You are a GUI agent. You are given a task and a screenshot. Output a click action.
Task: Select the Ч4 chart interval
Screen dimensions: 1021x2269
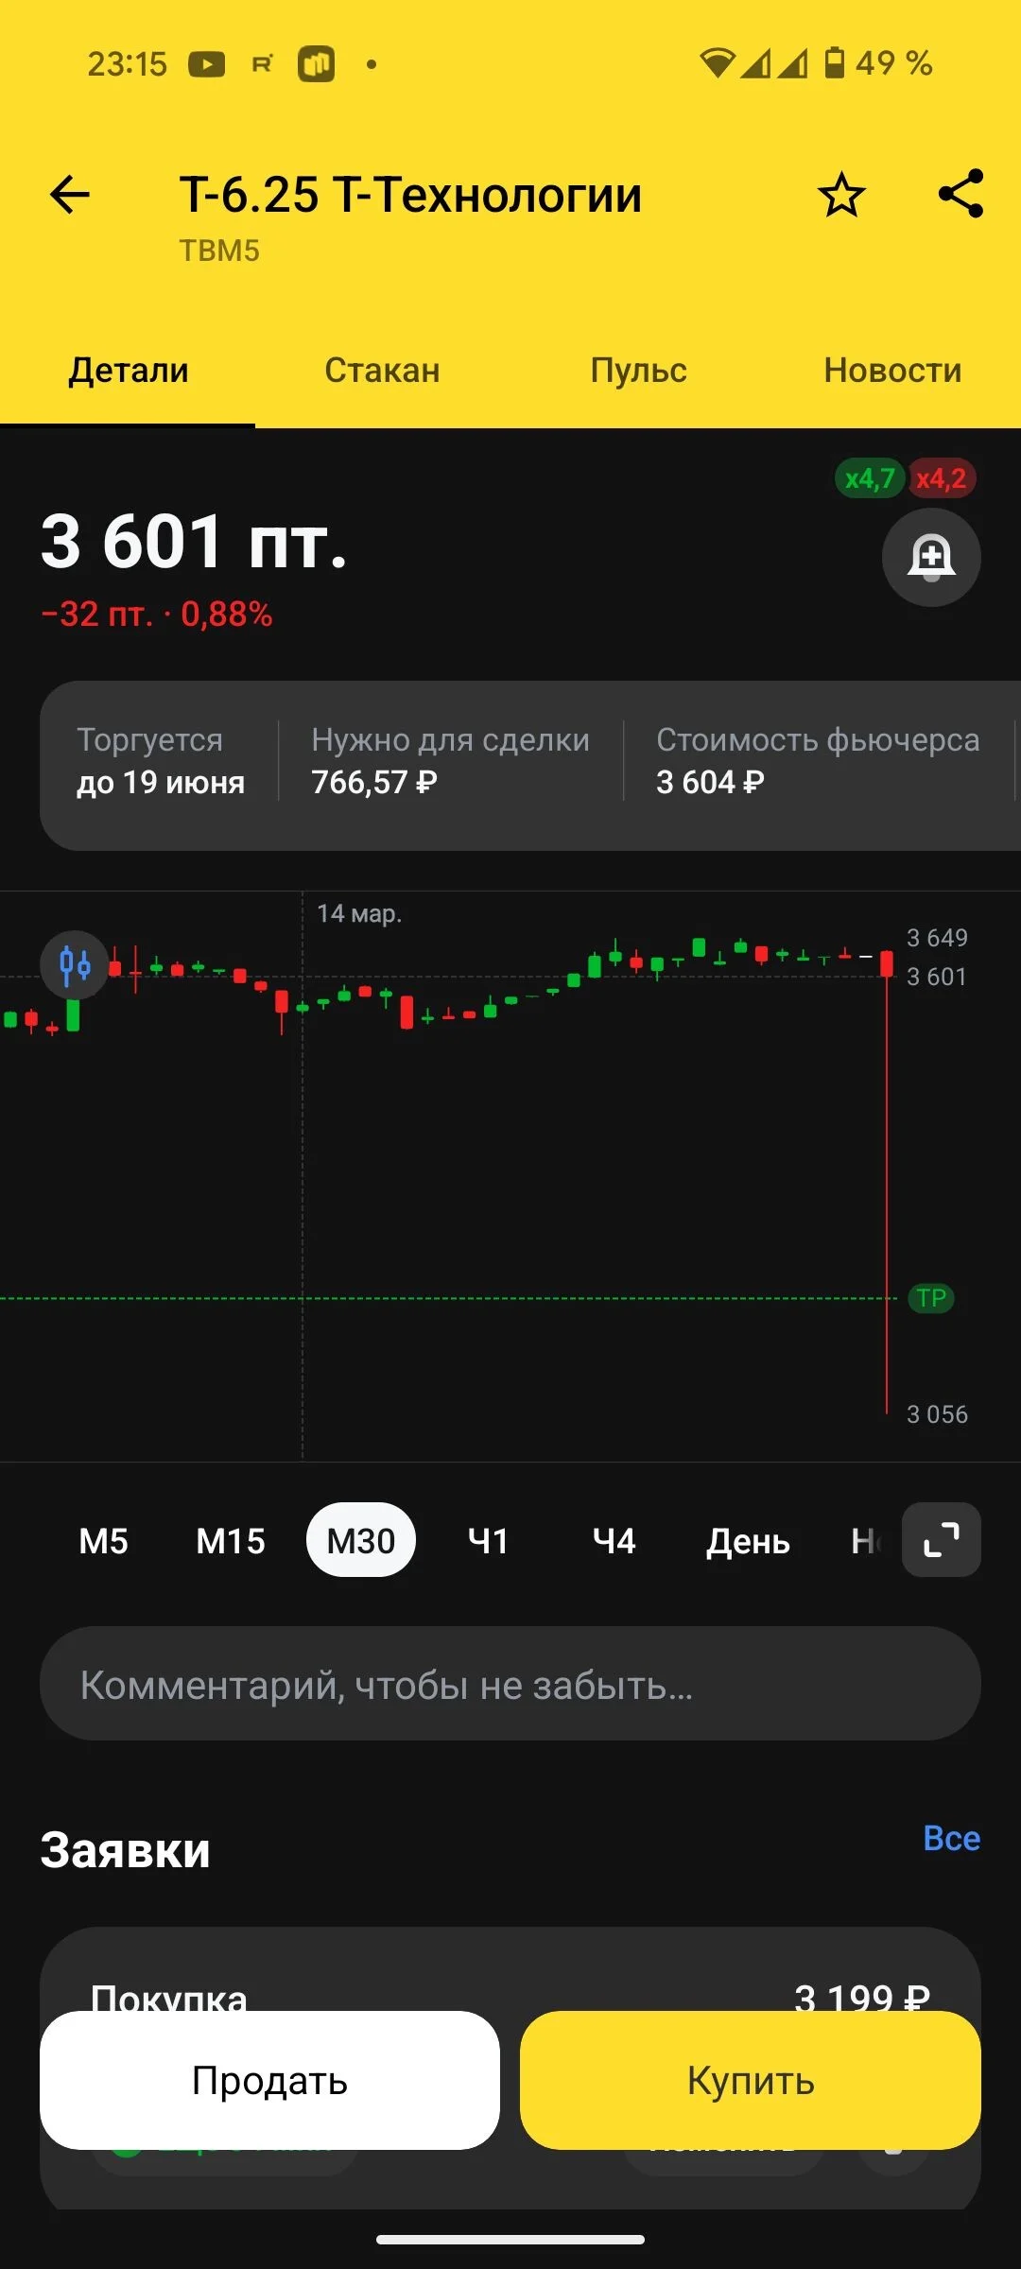[x=614, y=1541]
